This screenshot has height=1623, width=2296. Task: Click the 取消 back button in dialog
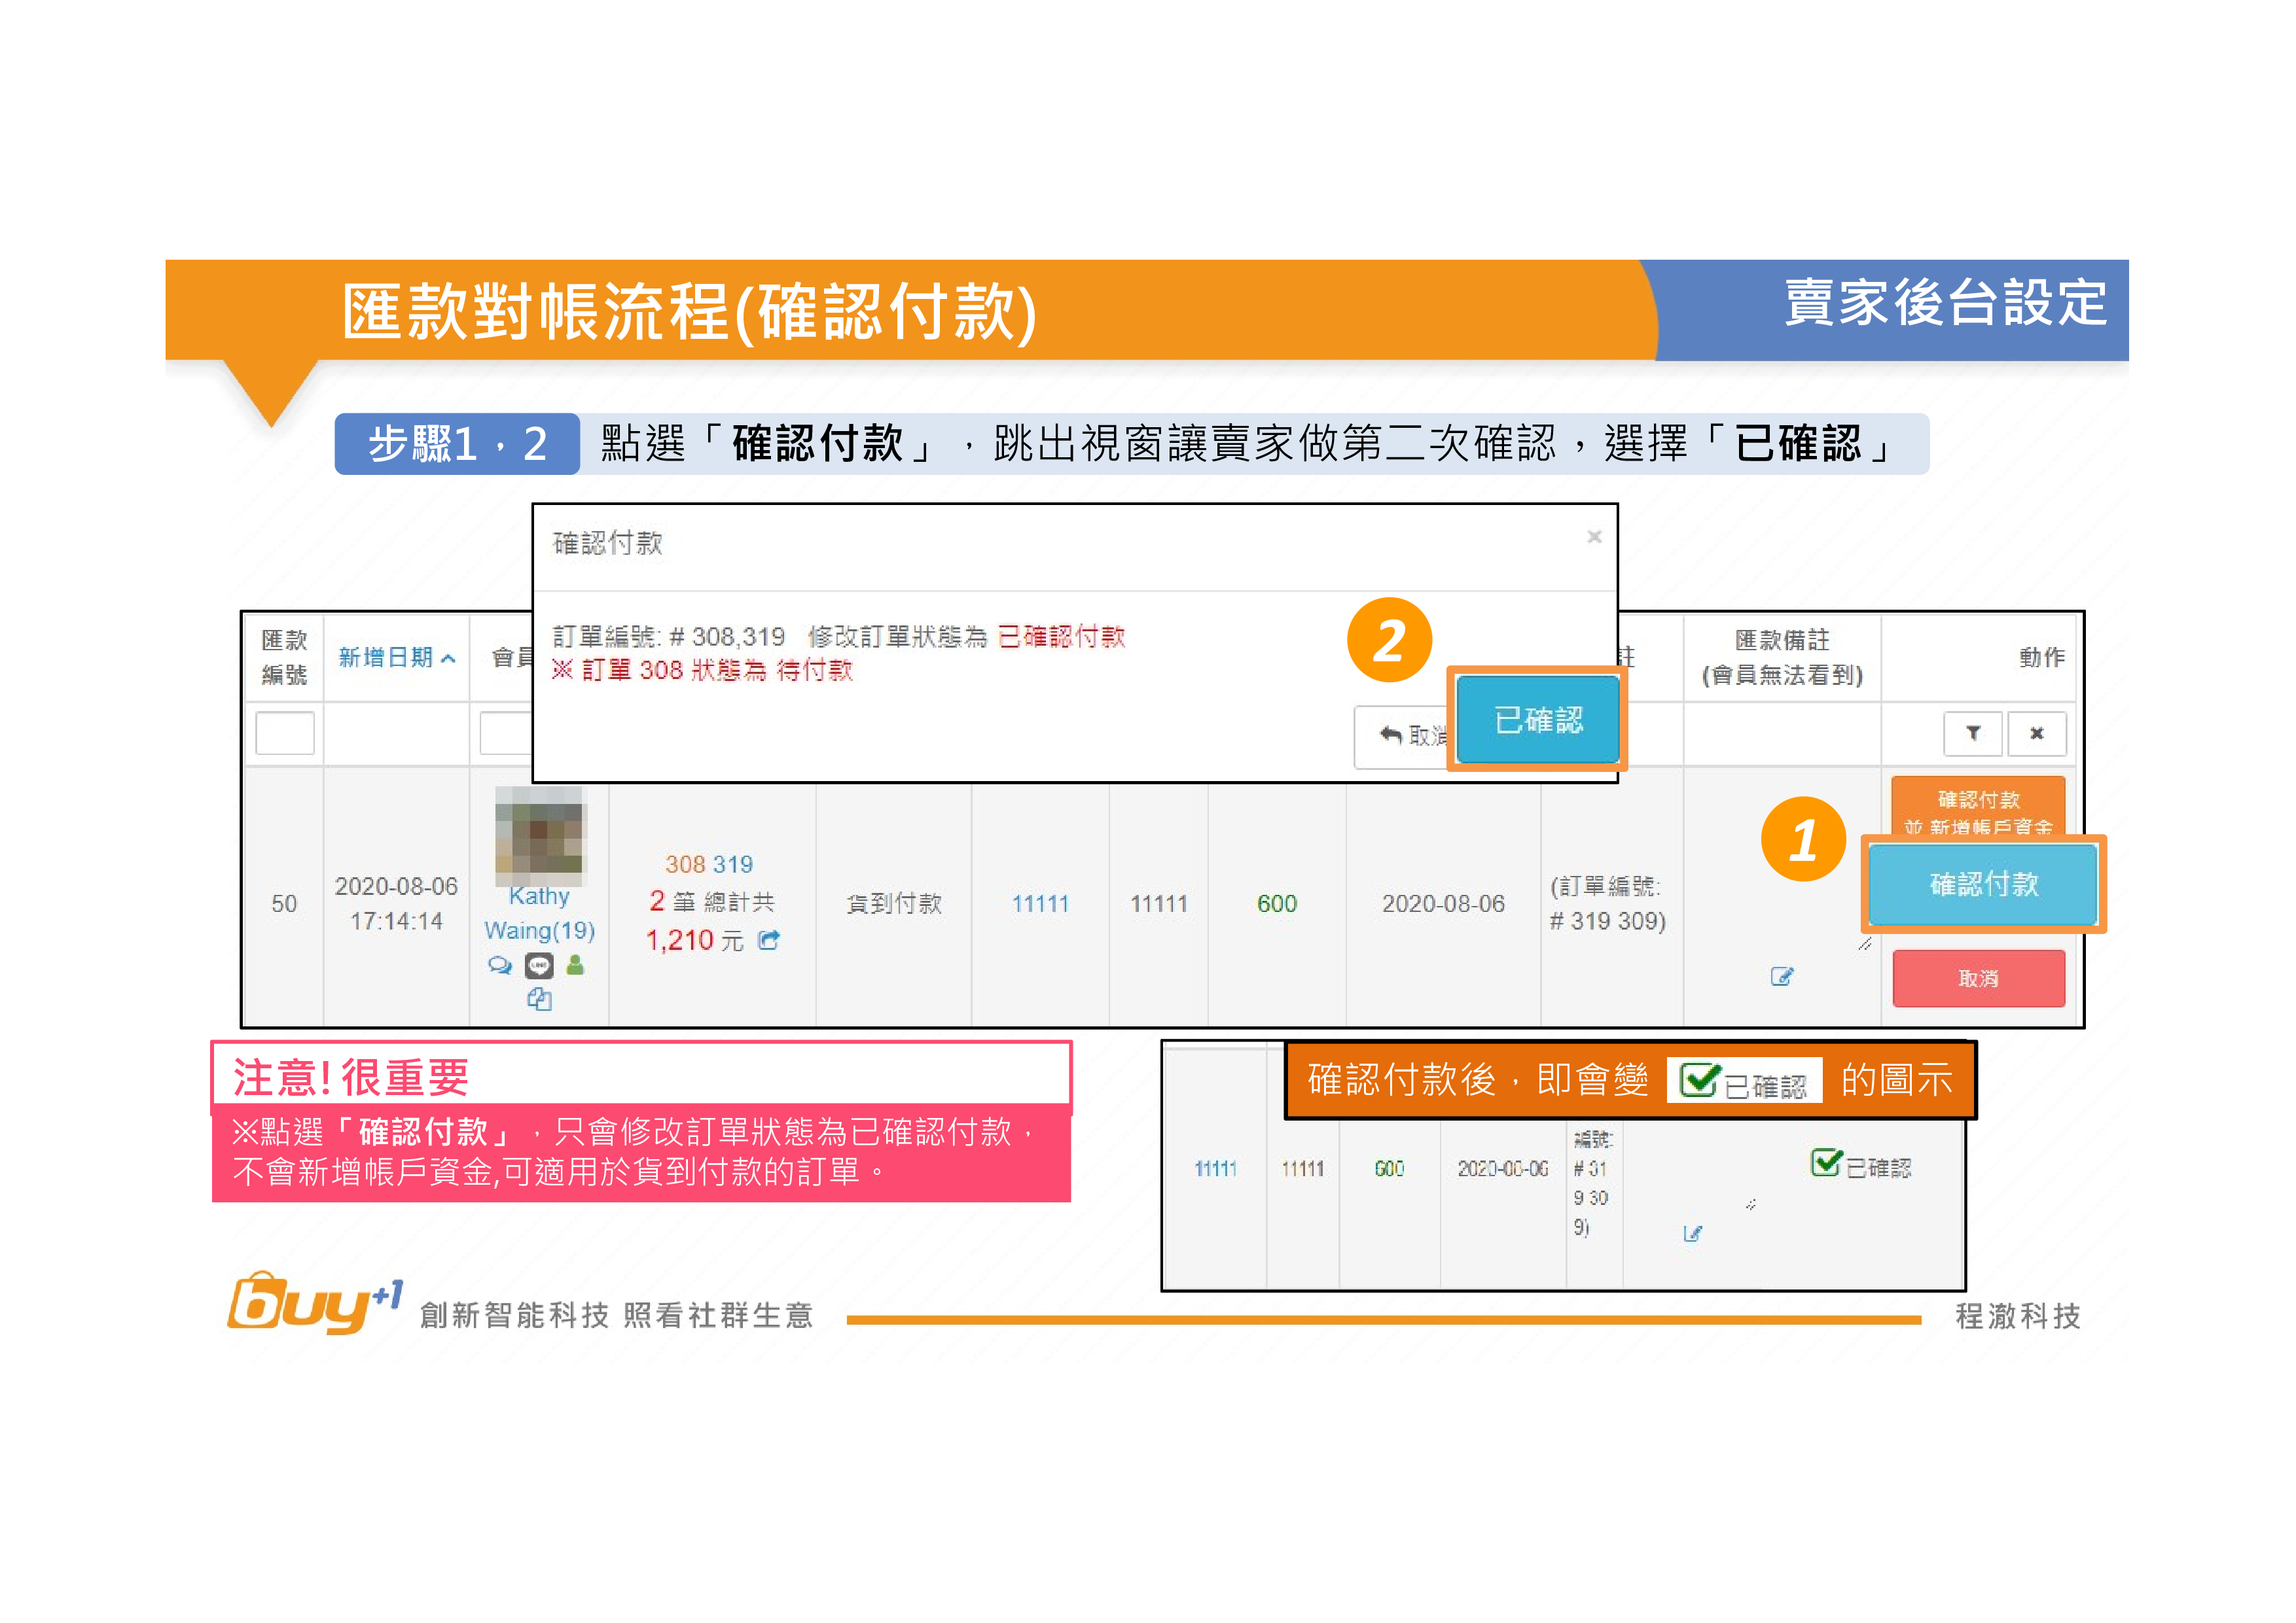point(1403,737)
